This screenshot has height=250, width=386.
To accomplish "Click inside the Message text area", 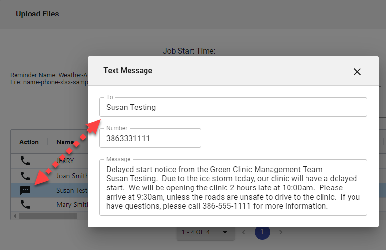I will pyautogui.click(x=233, y=188).
